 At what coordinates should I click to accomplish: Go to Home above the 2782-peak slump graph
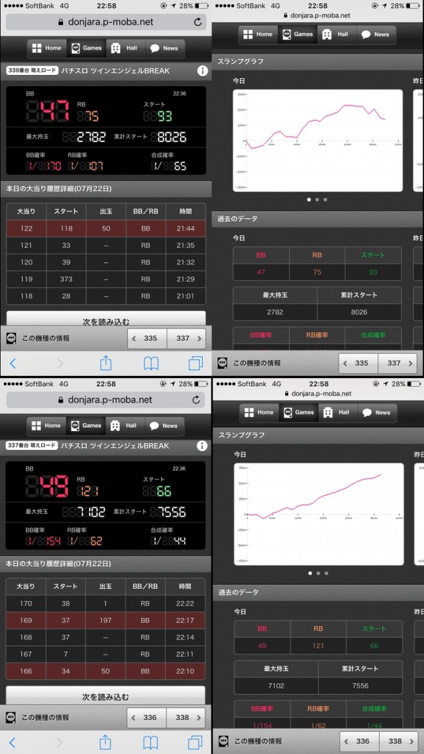(x=256, y=34)
